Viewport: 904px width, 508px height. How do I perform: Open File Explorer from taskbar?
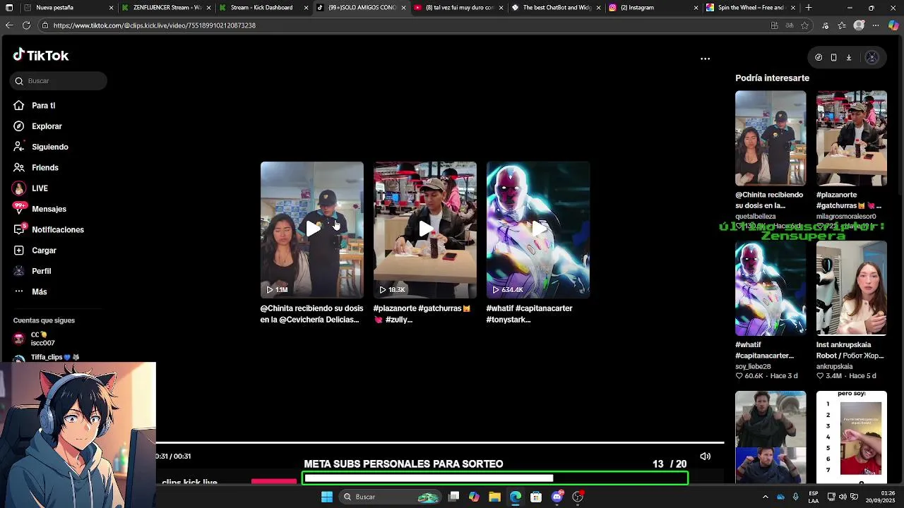[x=494, y=497]
